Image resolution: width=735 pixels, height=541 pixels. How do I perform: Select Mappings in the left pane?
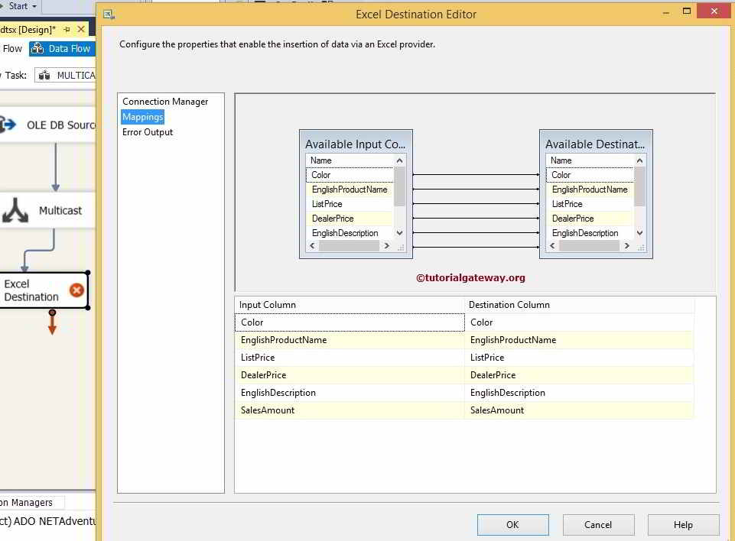click(x=142, y=117)
